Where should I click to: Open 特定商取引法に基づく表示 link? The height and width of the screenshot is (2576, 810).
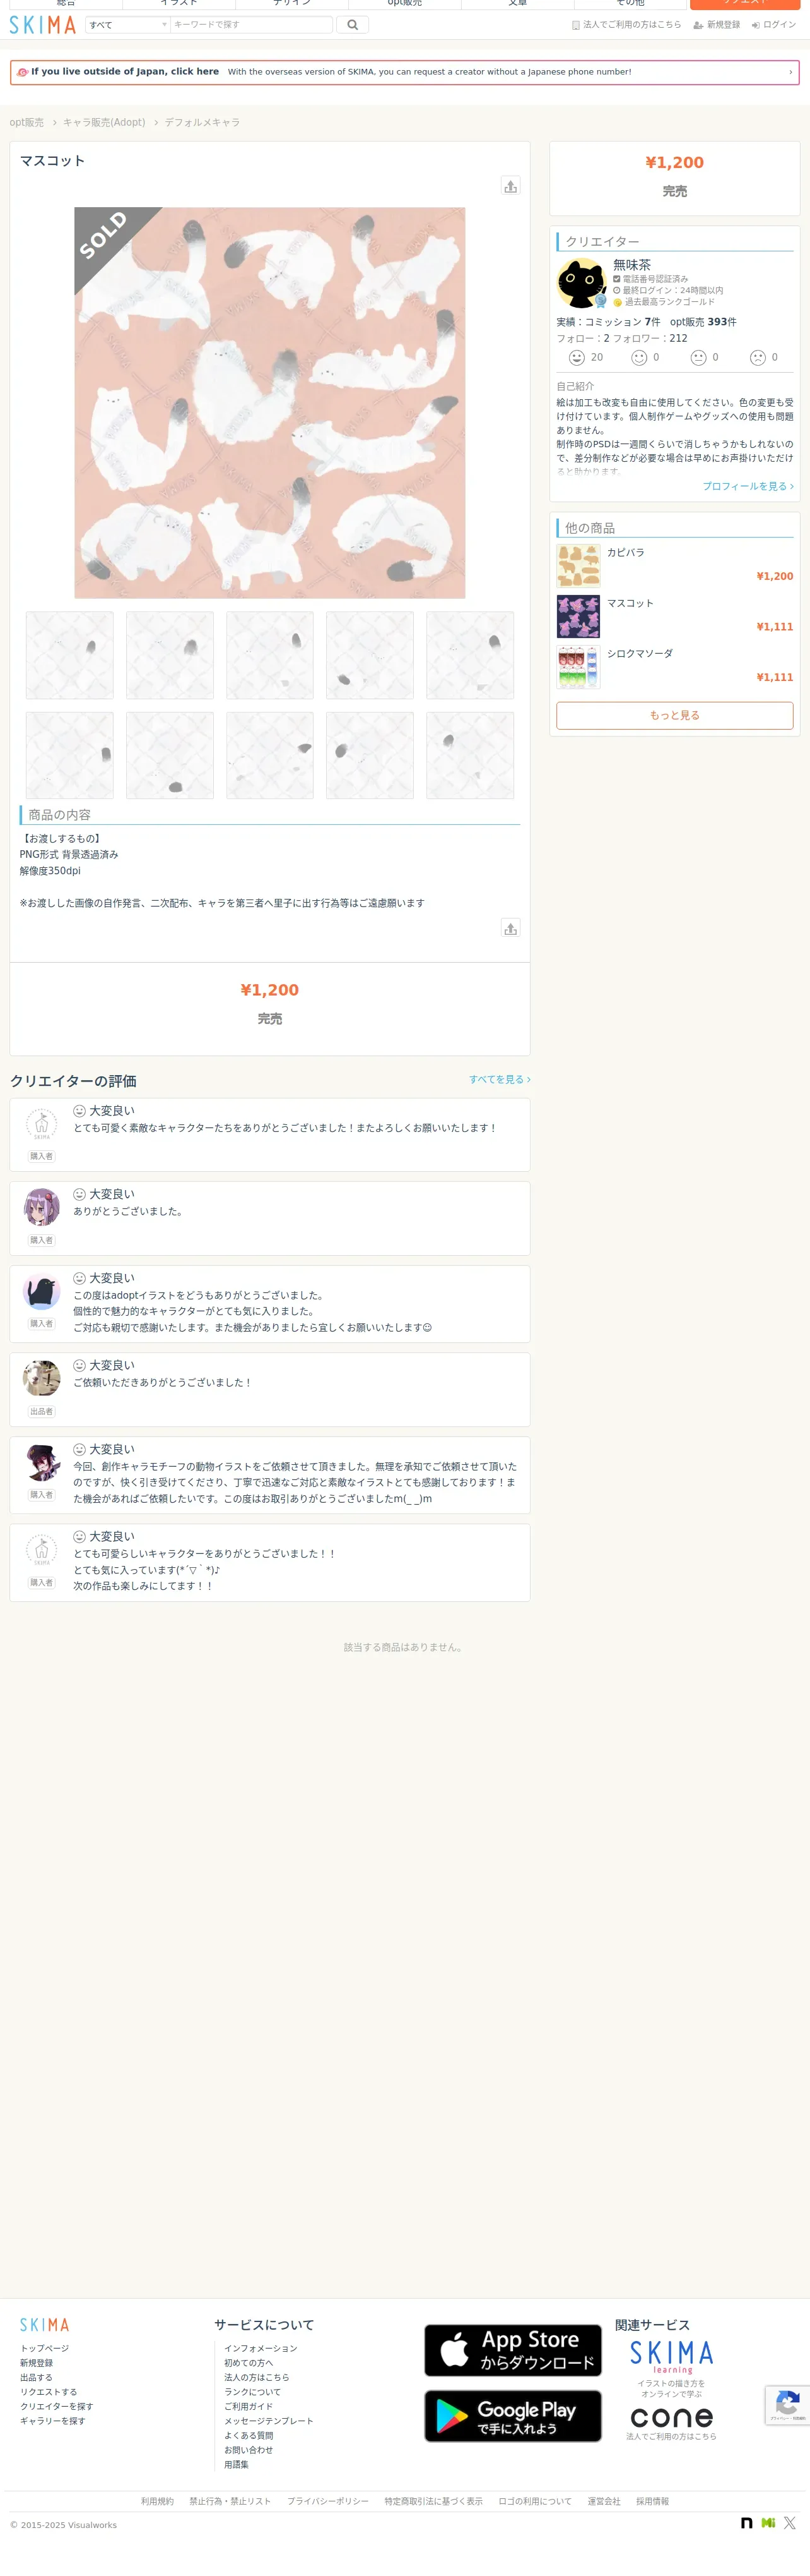point(433,2502)
